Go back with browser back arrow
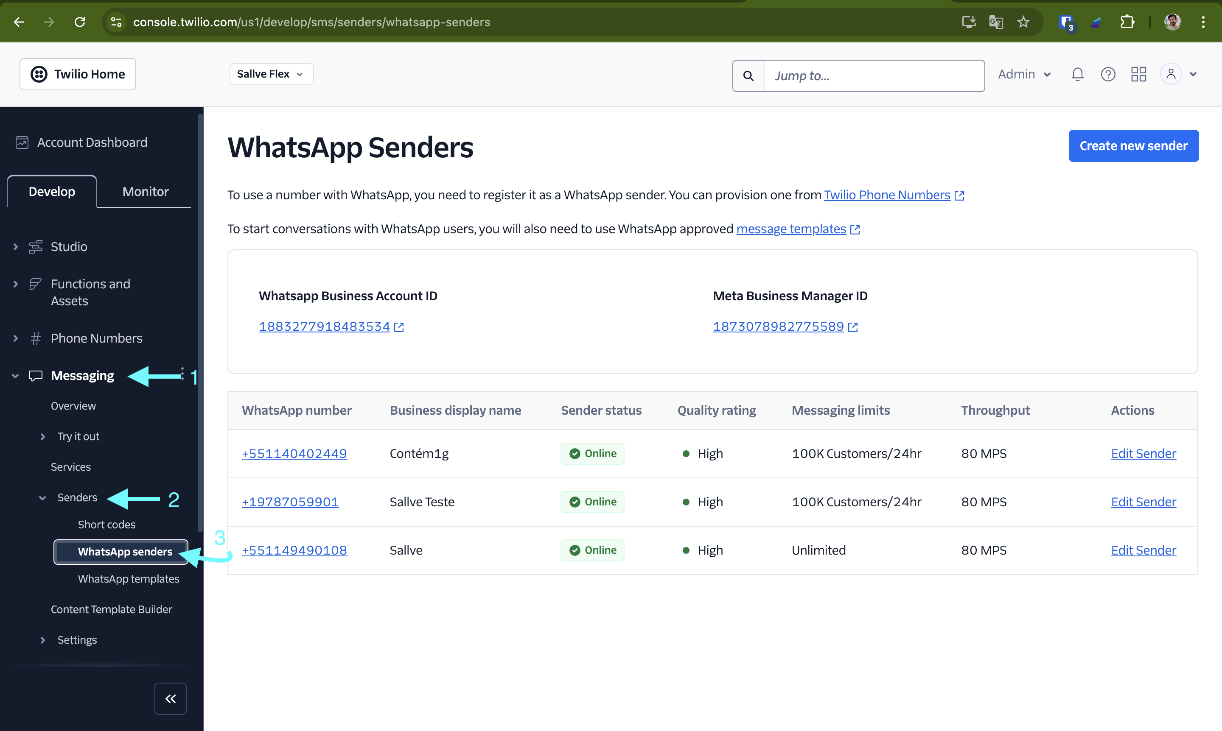The width and height of the screenshot is (1222, 731). click(19, 22)
